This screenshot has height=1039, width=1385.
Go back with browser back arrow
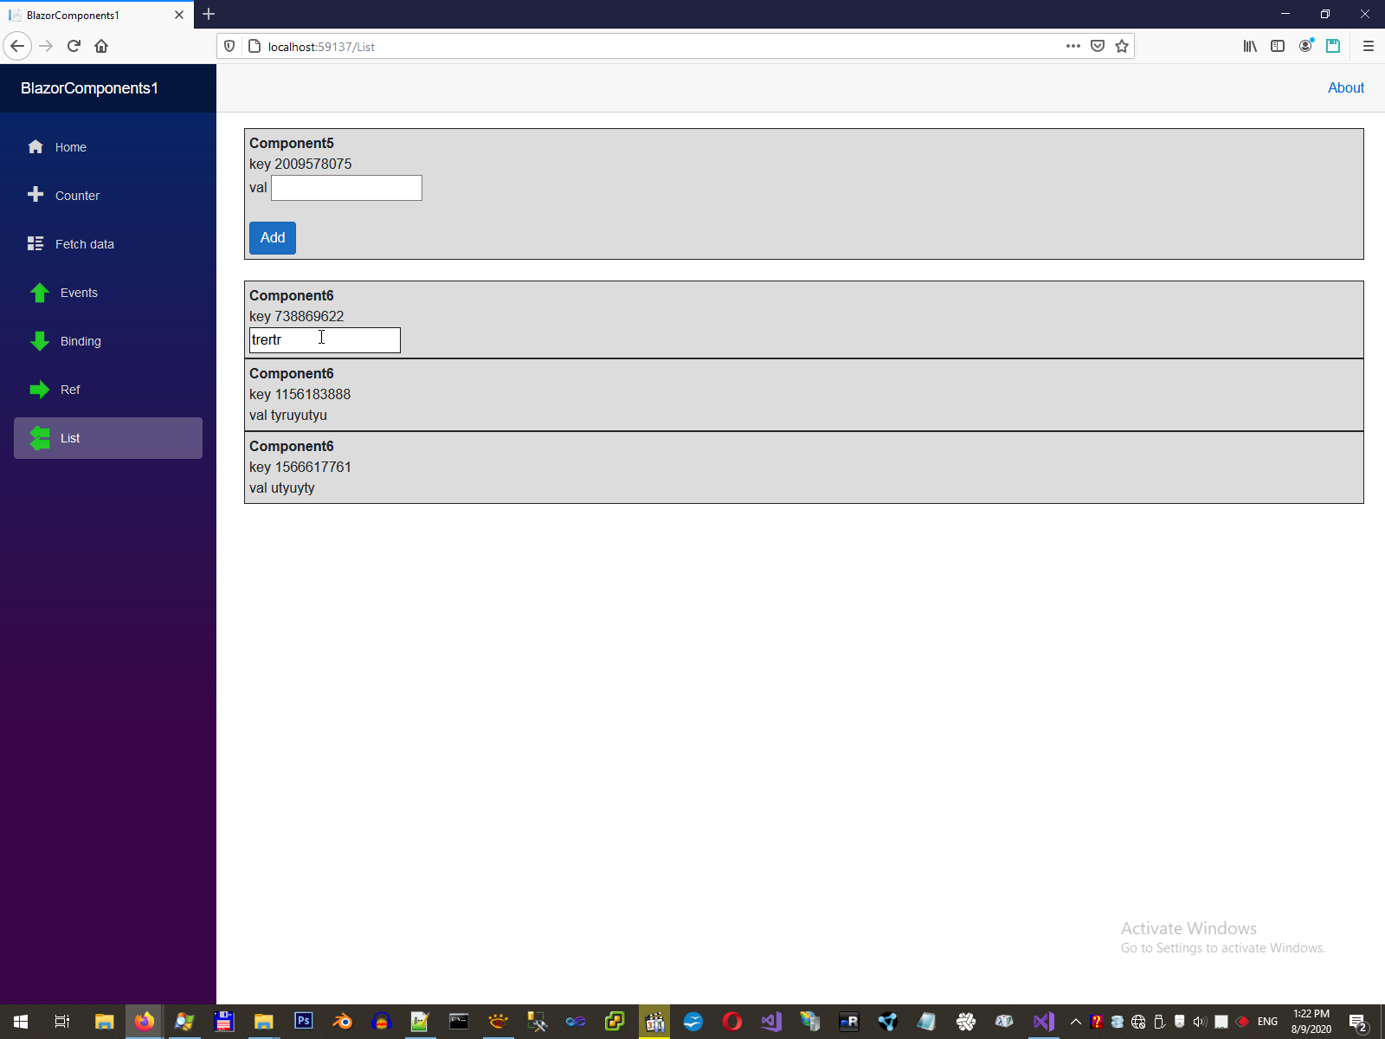point(17,46)
